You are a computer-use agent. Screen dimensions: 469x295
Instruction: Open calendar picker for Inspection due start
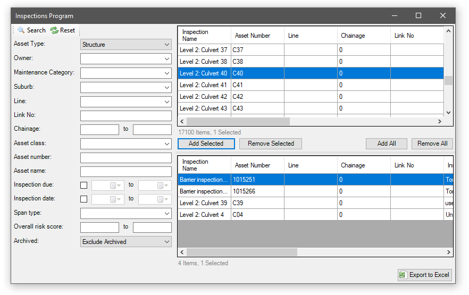[115, 186]
